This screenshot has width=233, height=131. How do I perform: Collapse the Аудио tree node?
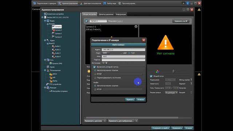click(45, 40)
